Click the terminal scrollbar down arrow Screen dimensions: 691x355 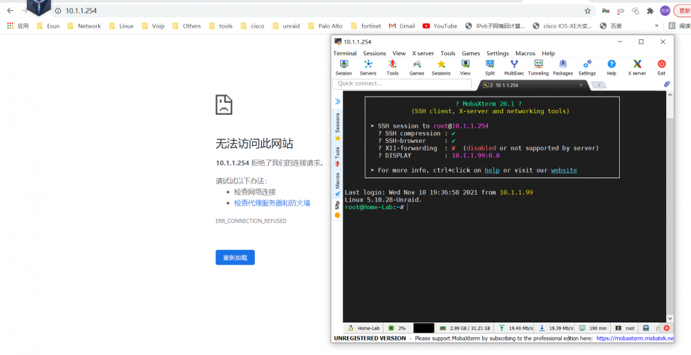pos(670,318)
